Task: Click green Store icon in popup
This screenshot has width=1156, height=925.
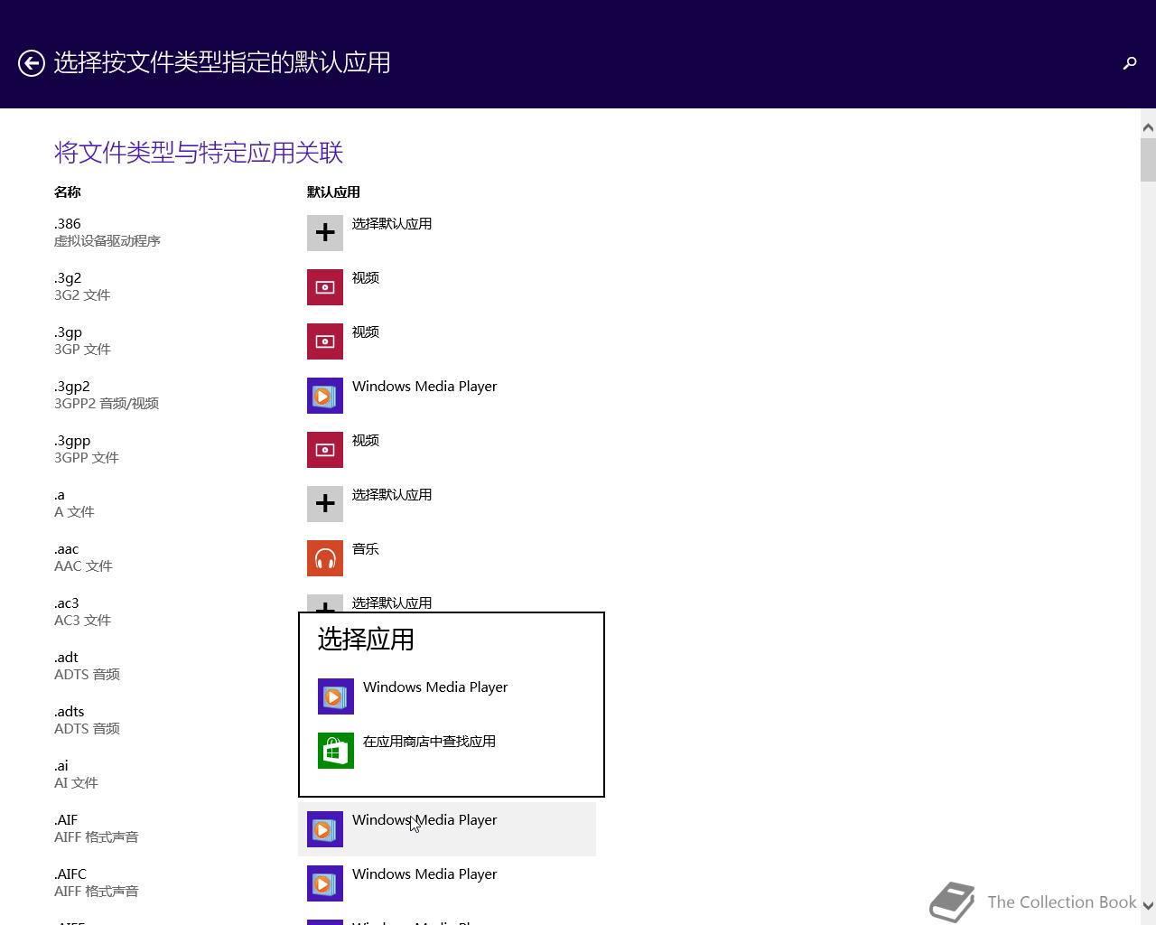Action: click(x=336, y=751)
